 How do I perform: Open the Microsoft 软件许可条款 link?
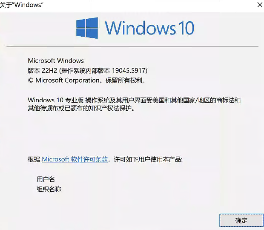tap(75, 159)
